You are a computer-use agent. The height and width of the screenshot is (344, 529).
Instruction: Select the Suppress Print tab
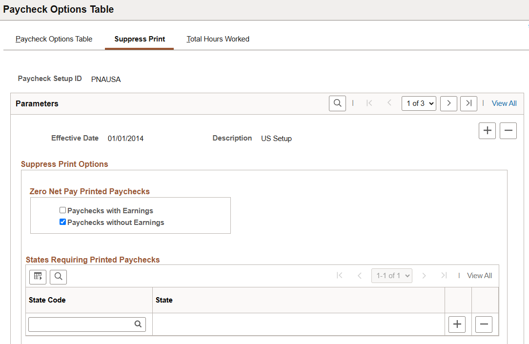140,39
